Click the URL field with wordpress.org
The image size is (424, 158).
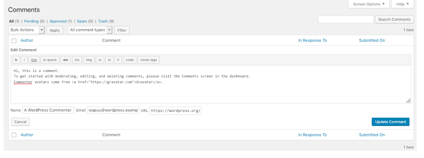(x=176, y=110)
